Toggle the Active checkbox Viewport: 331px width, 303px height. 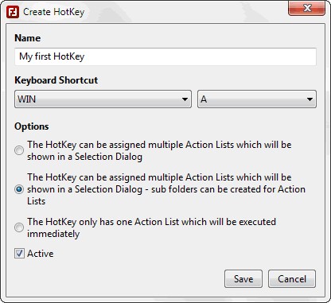(x=19, y=254)
